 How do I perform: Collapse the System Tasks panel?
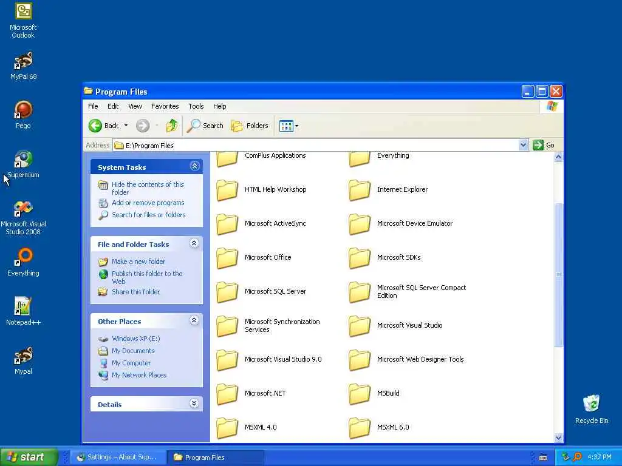pos(194,166)
